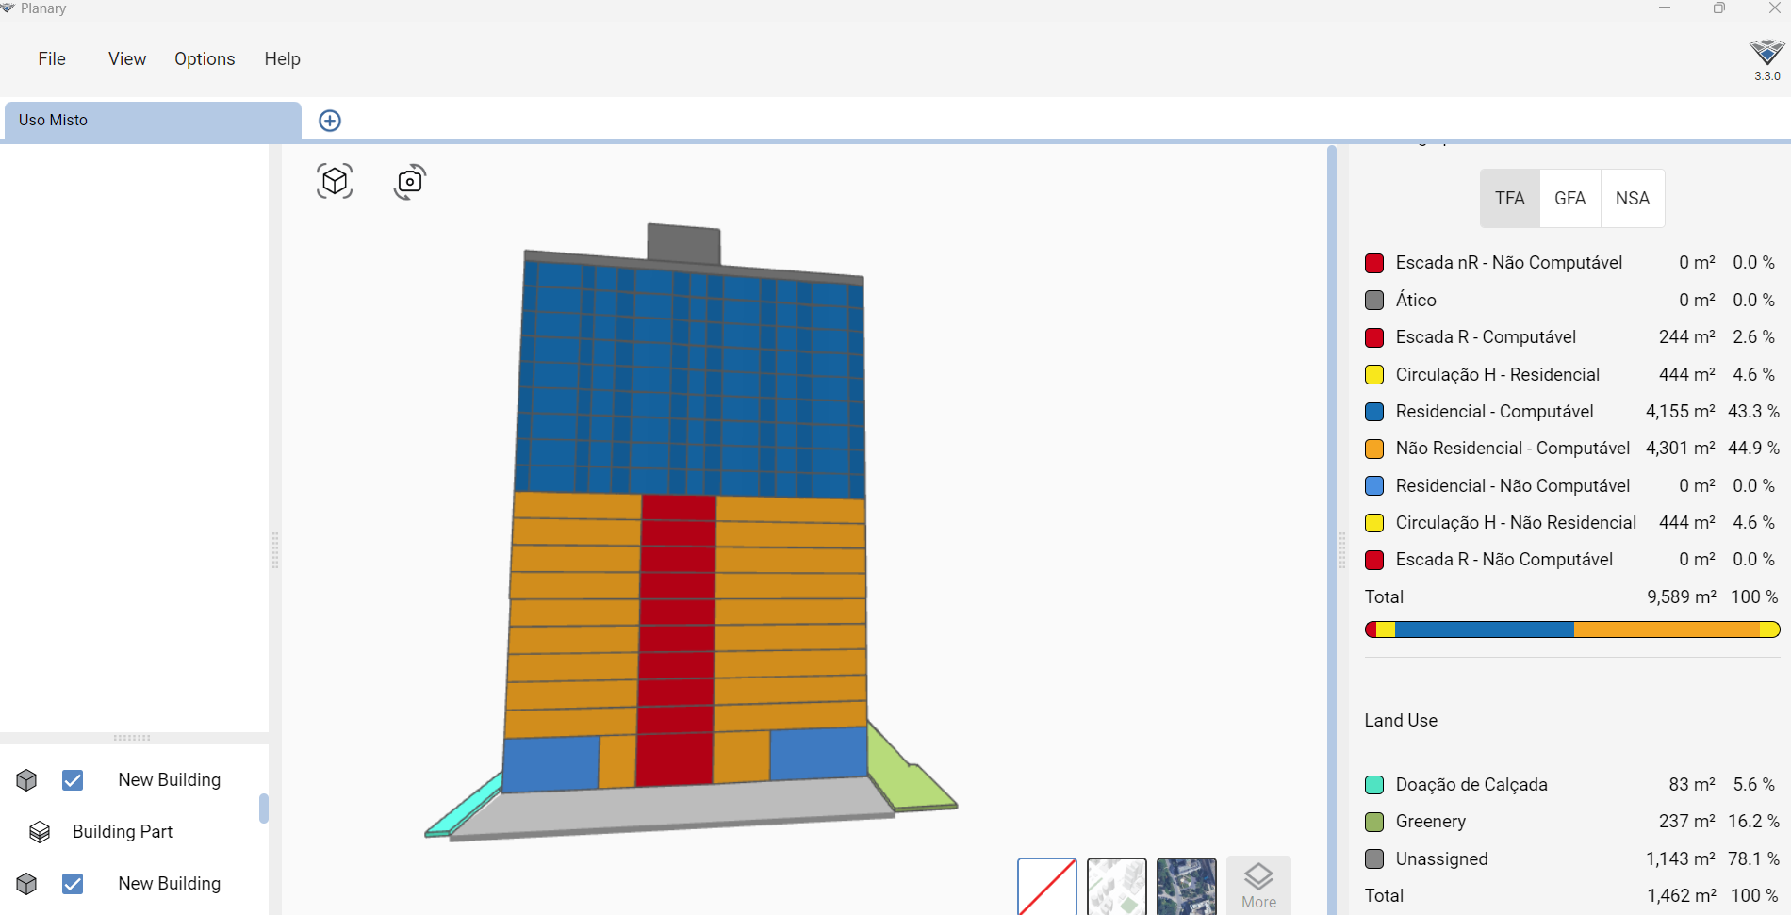Click the left panel vertical splitter handle

pyautogui.click(x=275, y=550)
